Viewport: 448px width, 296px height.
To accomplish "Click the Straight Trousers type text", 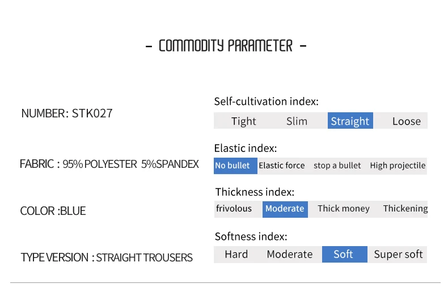I will [144, 257].
